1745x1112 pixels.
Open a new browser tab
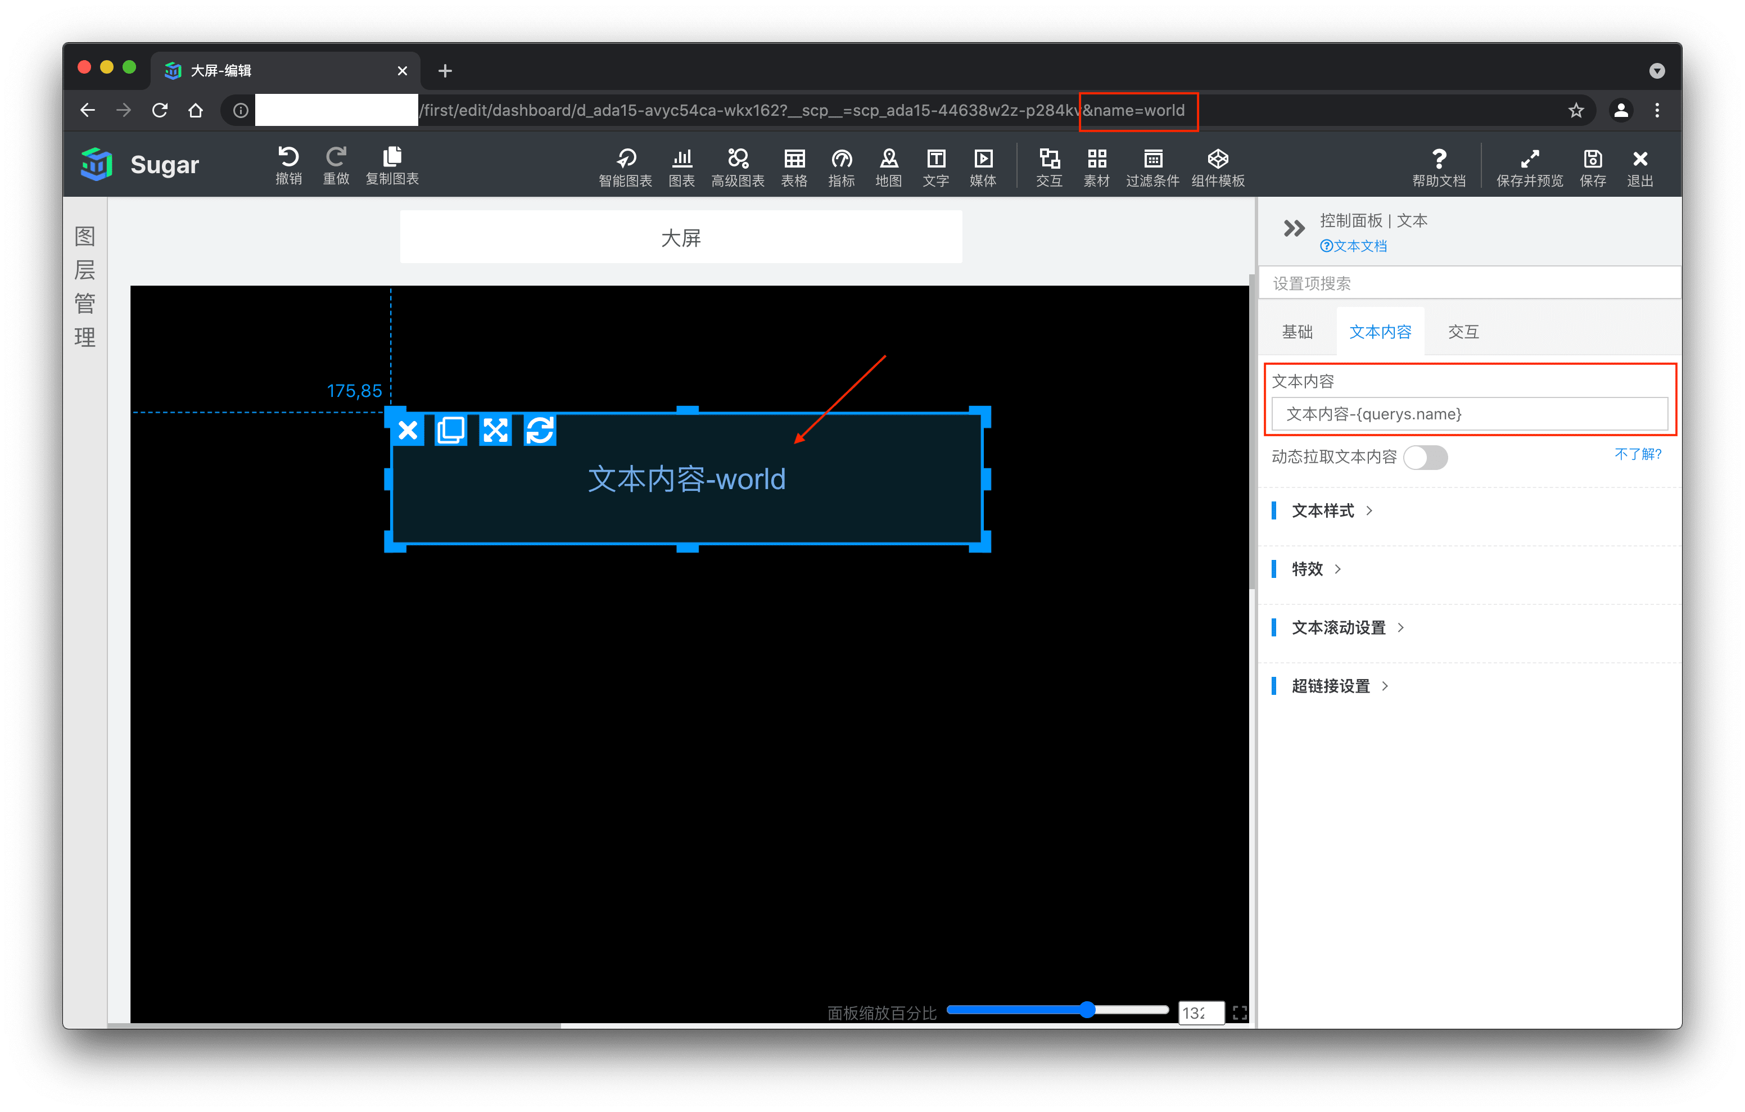pos(445,70)
